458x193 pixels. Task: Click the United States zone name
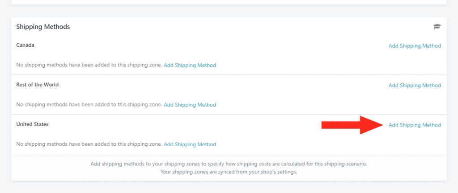32,124
